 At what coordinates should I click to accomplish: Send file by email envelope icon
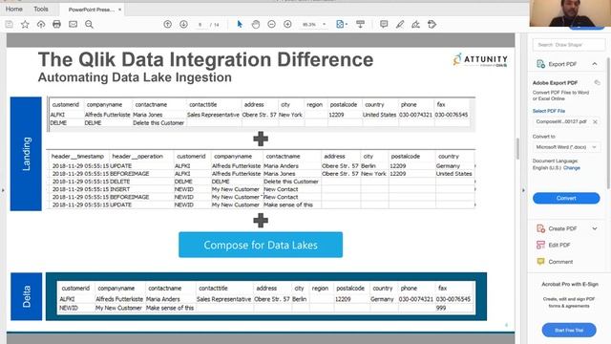[x=73, y=24]
